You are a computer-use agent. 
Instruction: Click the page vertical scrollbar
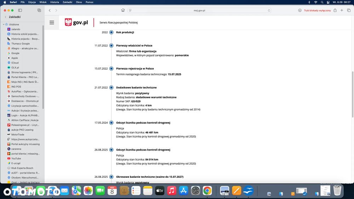tap(353, 94)
